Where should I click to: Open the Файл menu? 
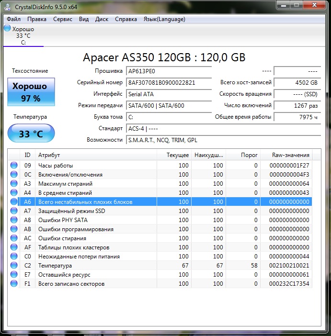point(13,19)
